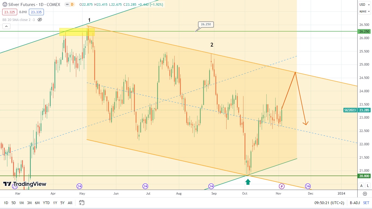
Task: Select the 1Y time range
Action: (x=55, y=203)
